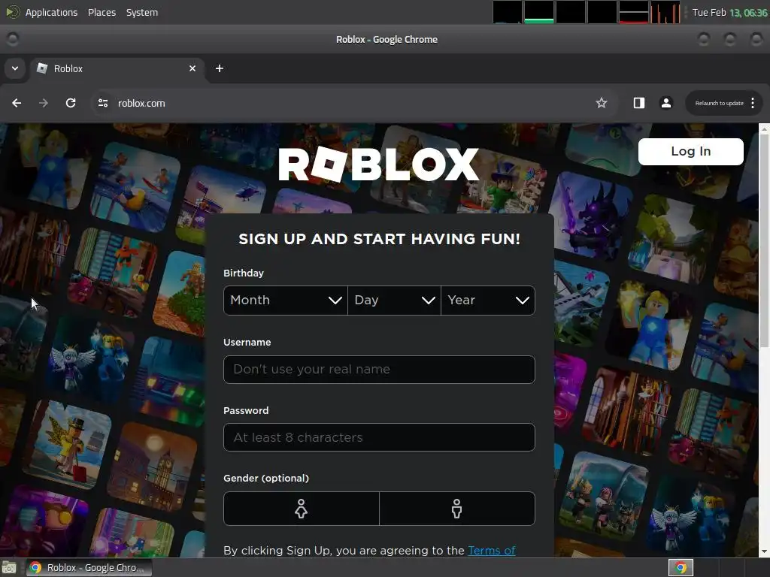Open the Chrome profile icon
Viewport: 770px width, 577px height.
pos(666,103)
